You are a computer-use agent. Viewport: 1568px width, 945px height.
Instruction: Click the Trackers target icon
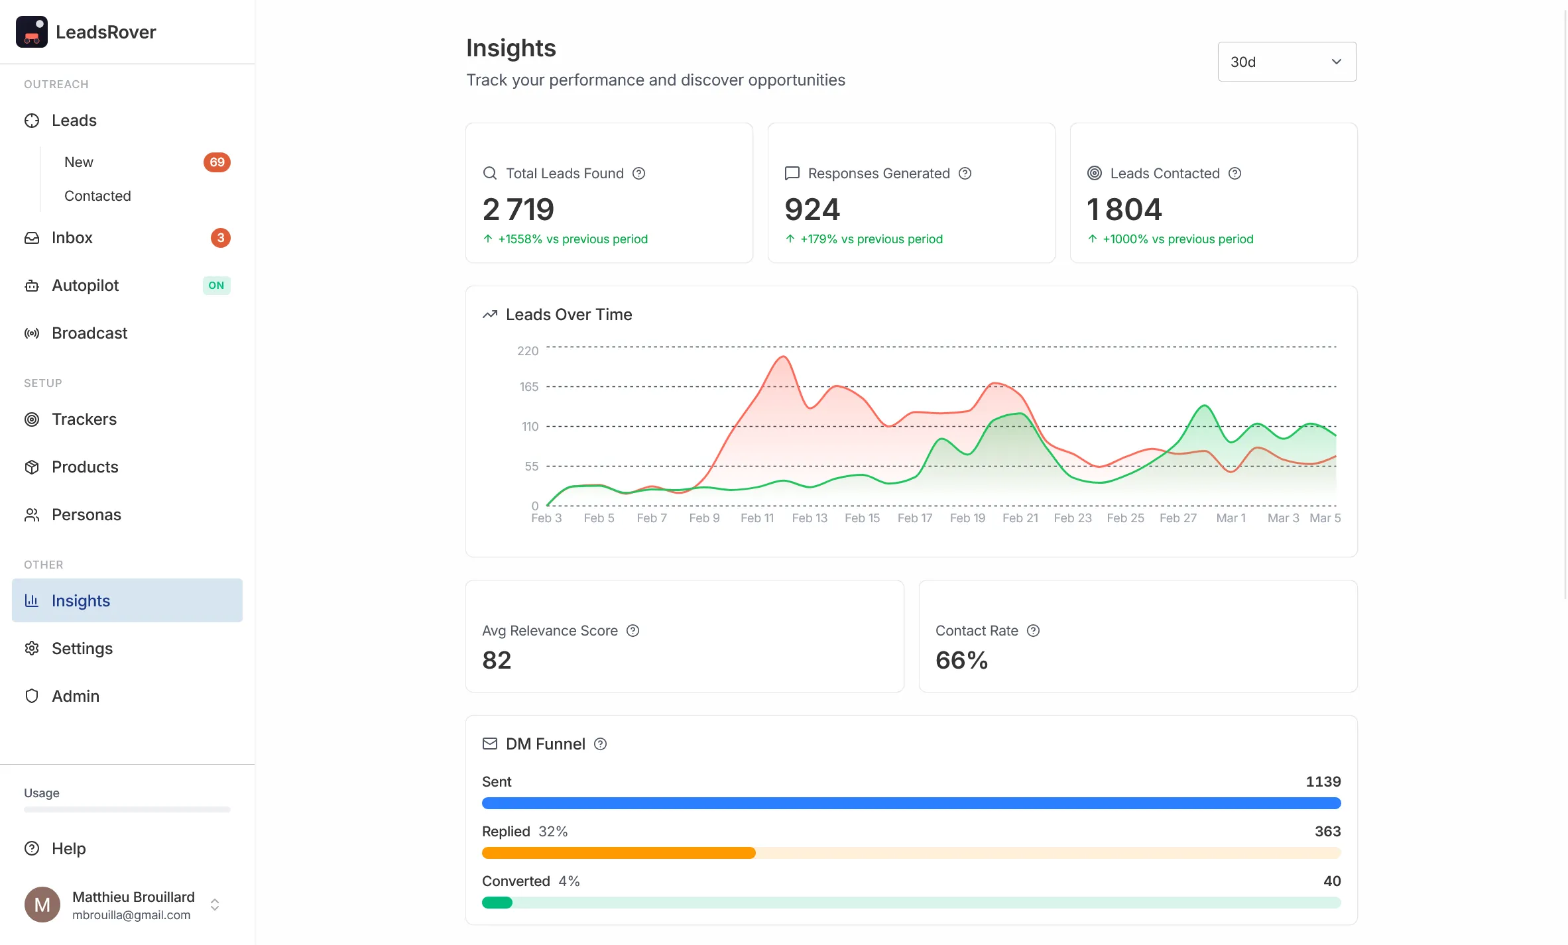click(31, 419)
